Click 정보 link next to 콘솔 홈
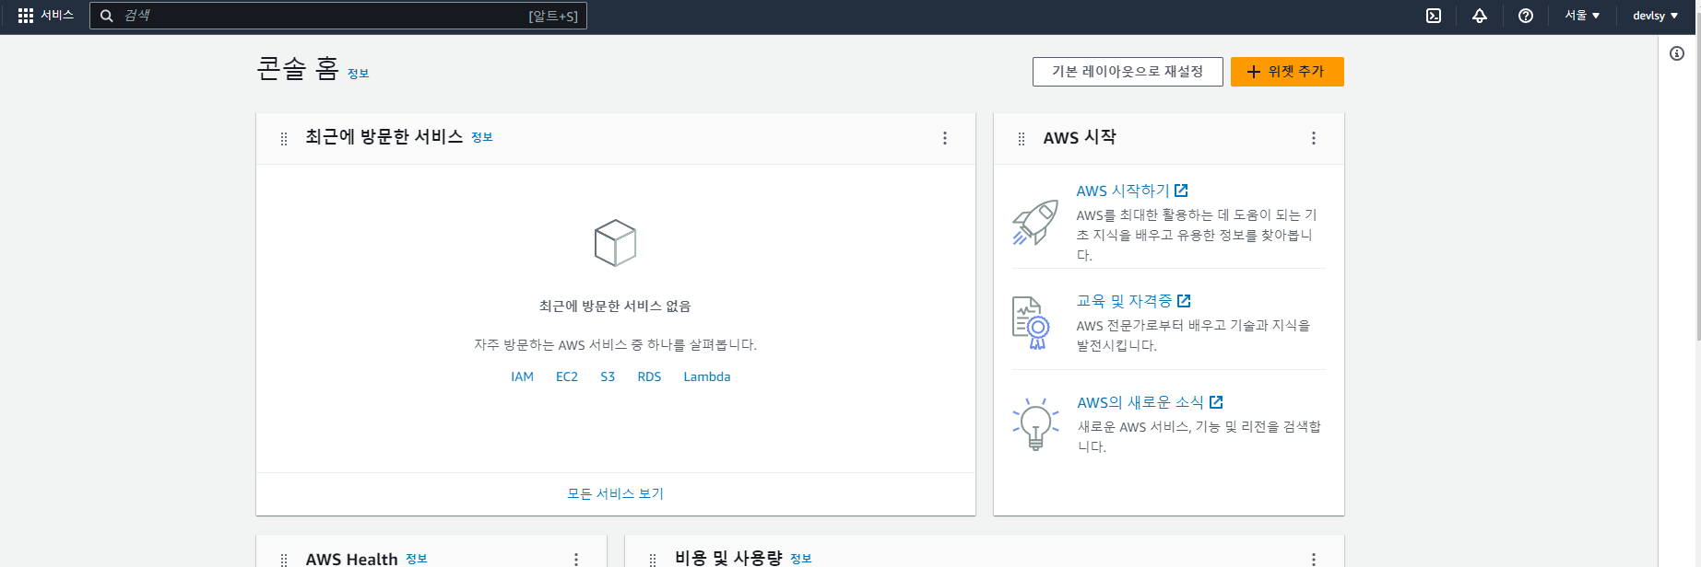Viewport: 1701px width, 567px height. point(358,74)
